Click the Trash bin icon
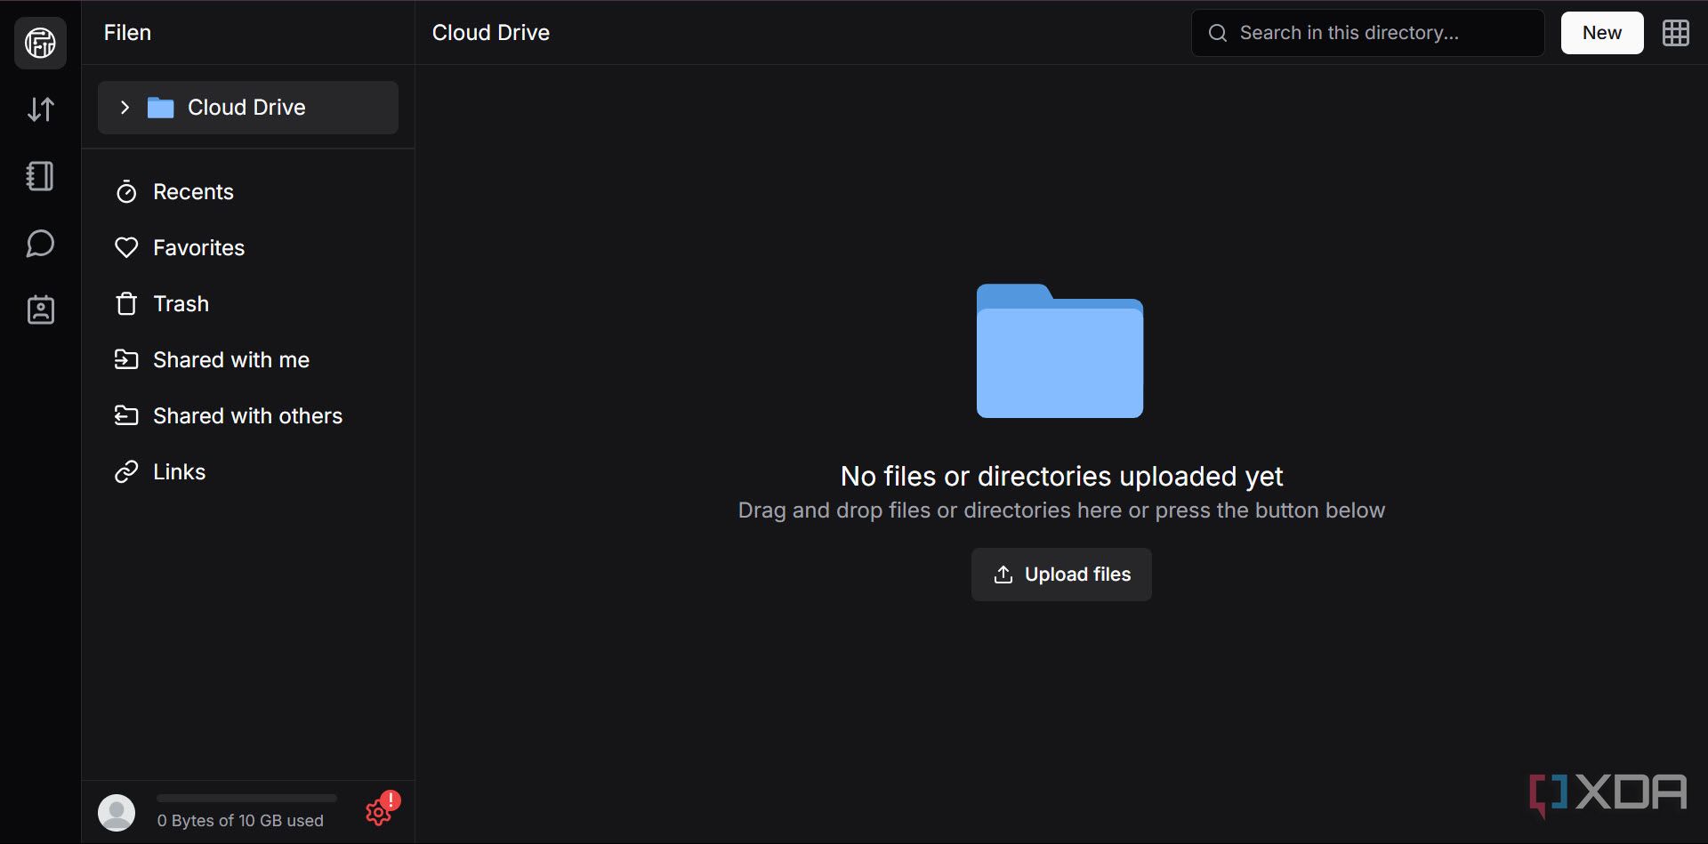 tap(126, 303)
